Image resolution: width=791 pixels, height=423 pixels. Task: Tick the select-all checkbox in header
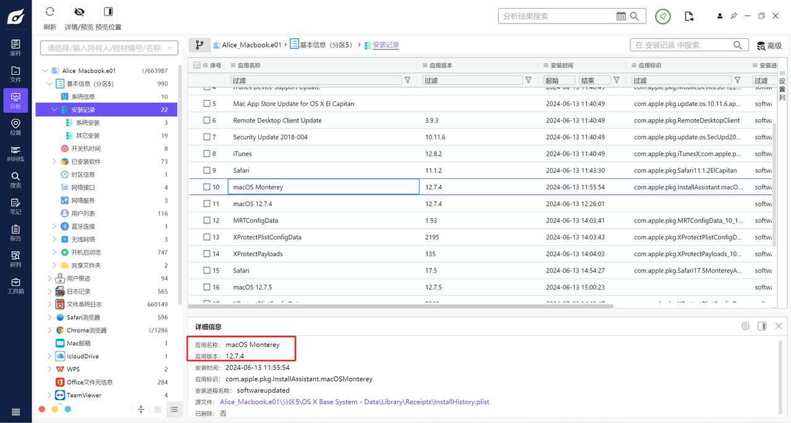coord(197,65)
